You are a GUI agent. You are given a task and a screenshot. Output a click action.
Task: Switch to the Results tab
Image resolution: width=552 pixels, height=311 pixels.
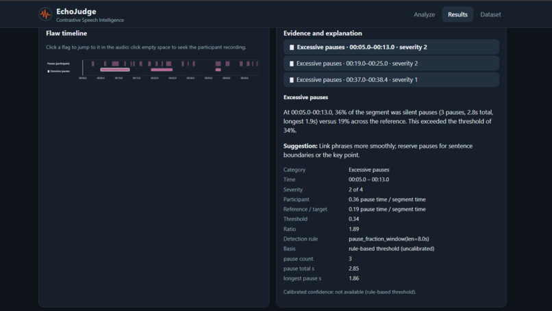click(457, 14)
